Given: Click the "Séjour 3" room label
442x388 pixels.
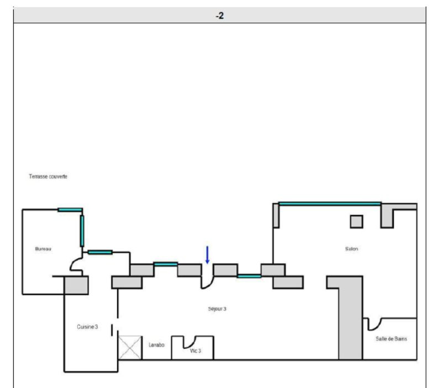Looking at the screenshot, I should (217, 309).
